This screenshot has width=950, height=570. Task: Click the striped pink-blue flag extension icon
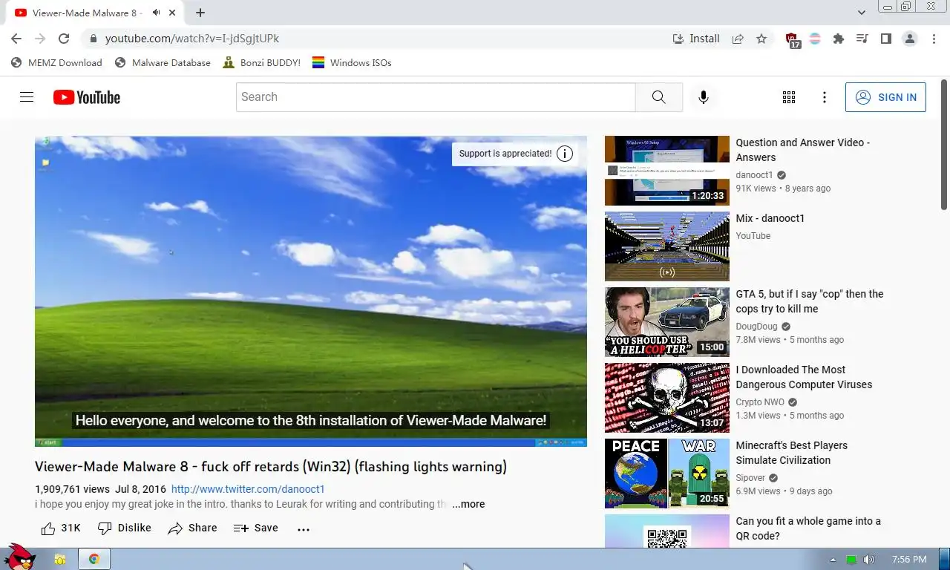click(815, 39)
